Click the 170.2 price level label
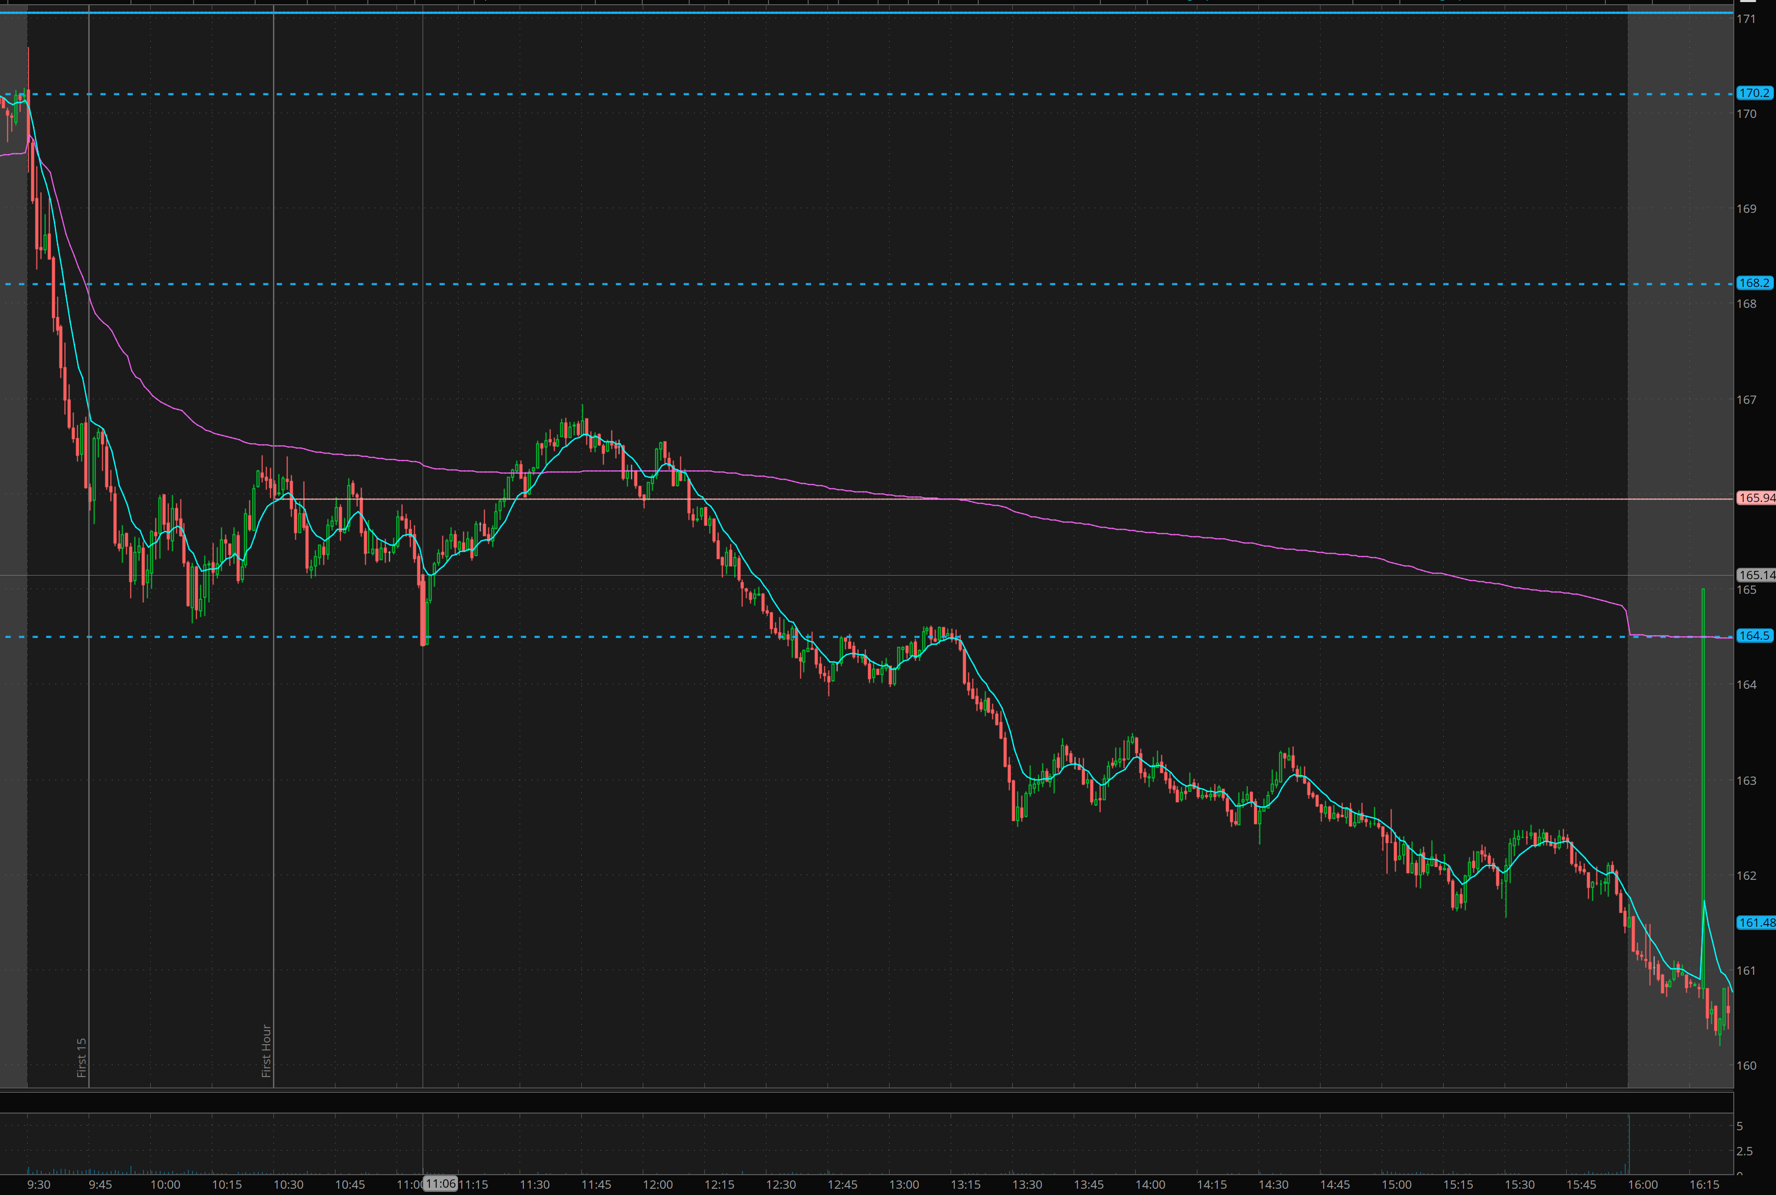The width and height of the screenshot is (1776, 1195). [x=1754, y=93]
